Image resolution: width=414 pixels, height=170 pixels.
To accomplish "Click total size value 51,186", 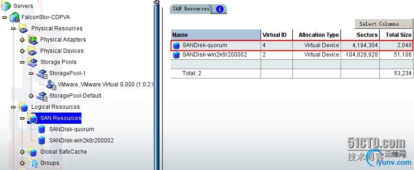I will (x=403, y=55).
